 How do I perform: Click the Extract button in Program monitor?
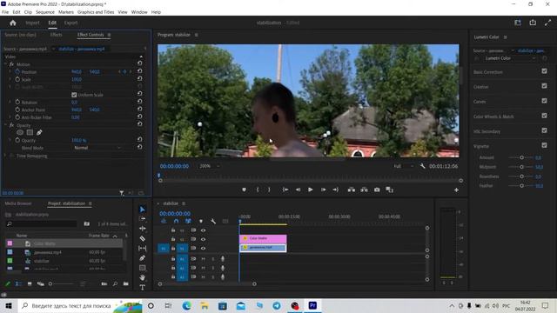click(364, 190)
